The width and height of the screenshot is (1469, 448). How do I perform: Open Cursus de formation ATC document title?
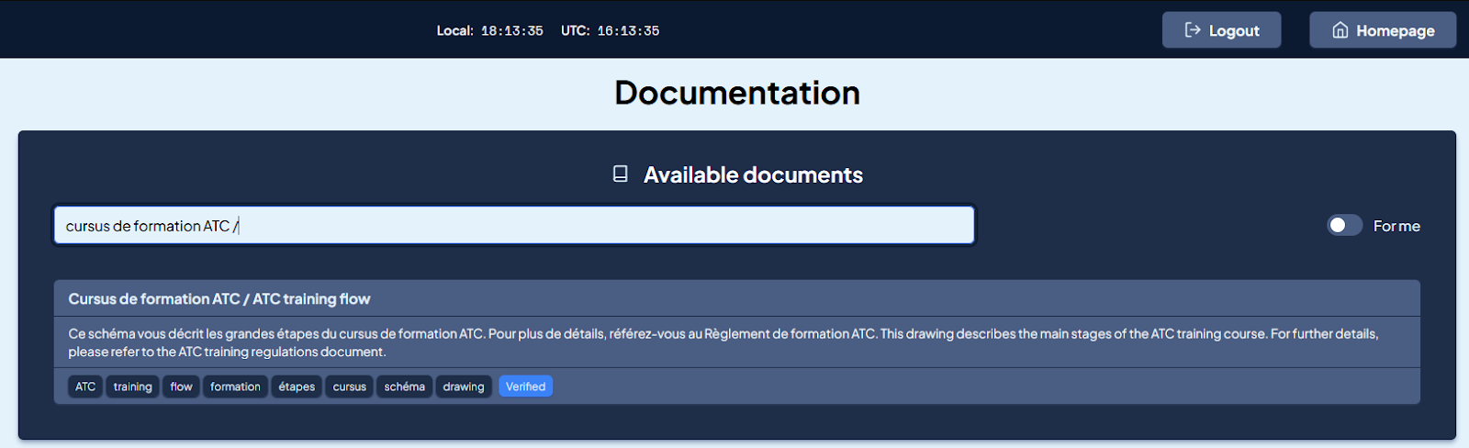tap(219, 299)
